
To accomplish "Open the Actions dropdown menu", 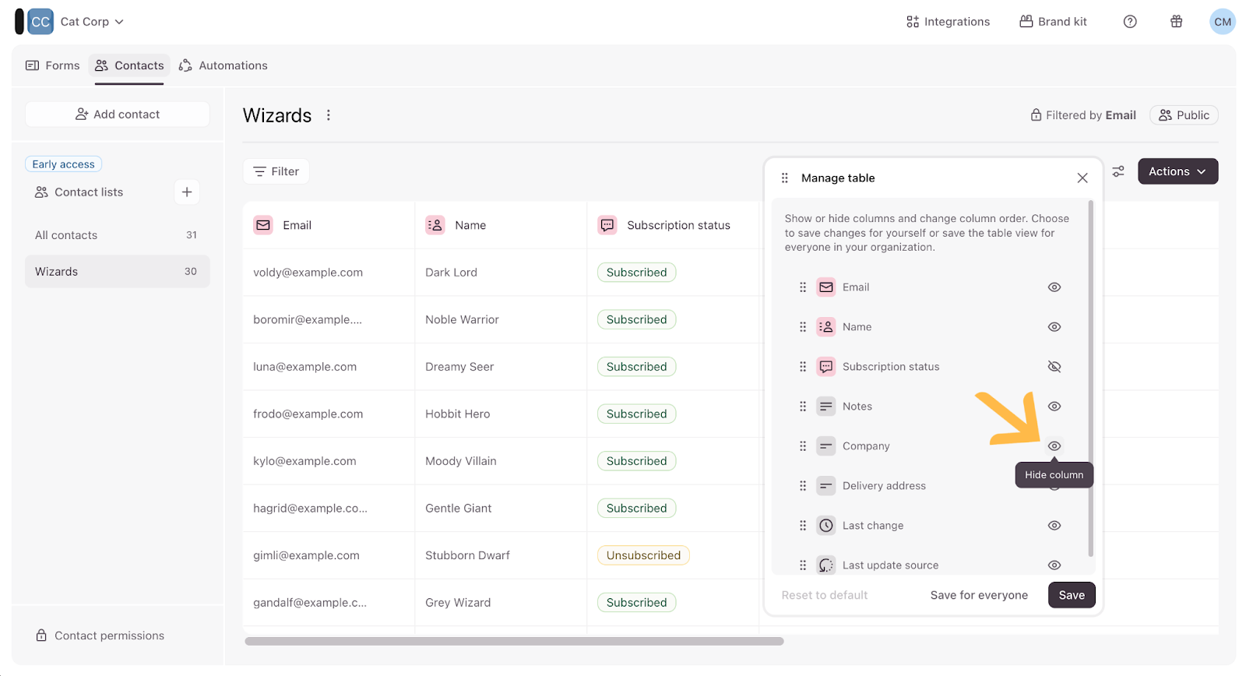I will coord(1177,171).
